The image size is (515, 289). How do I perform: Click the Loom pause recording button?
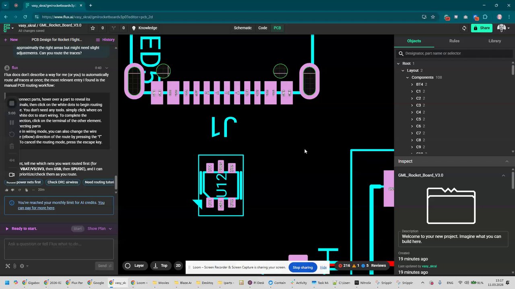pyautogui.click(x=12, y=122)
